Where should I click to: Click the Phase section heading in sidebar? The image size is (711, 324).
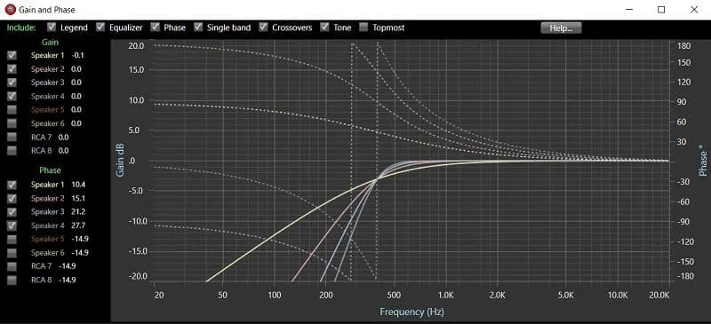pyautogui.click(x=50, y=170)
